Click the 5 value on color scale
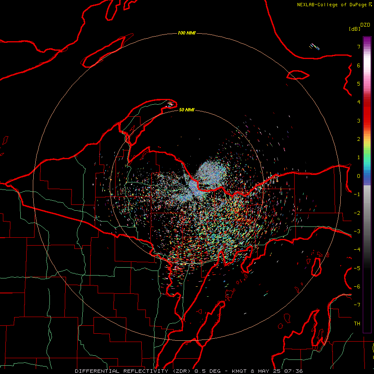Image resolution: width=374 pixels, height=374 pixels. point(359,84)
